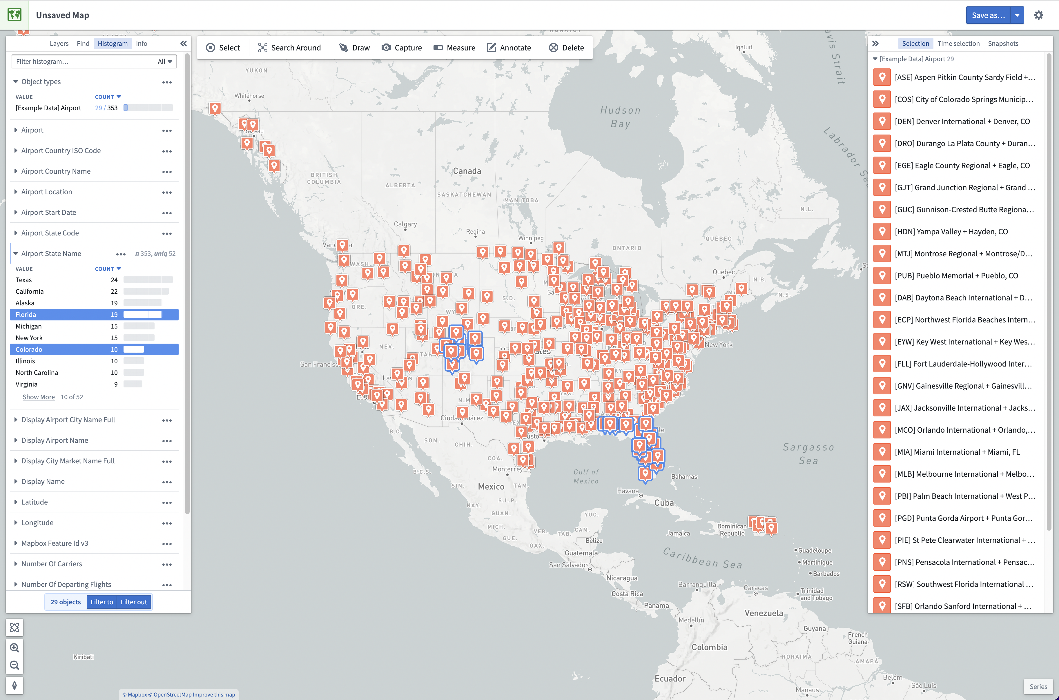
Task: Select the Search Around tool
Action: point(289,48)
